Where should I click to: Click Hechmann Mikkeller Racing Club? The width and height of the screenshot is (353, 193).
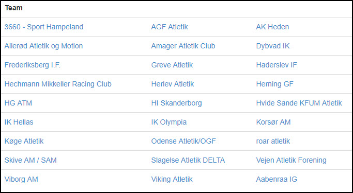[x=58, y=84]
